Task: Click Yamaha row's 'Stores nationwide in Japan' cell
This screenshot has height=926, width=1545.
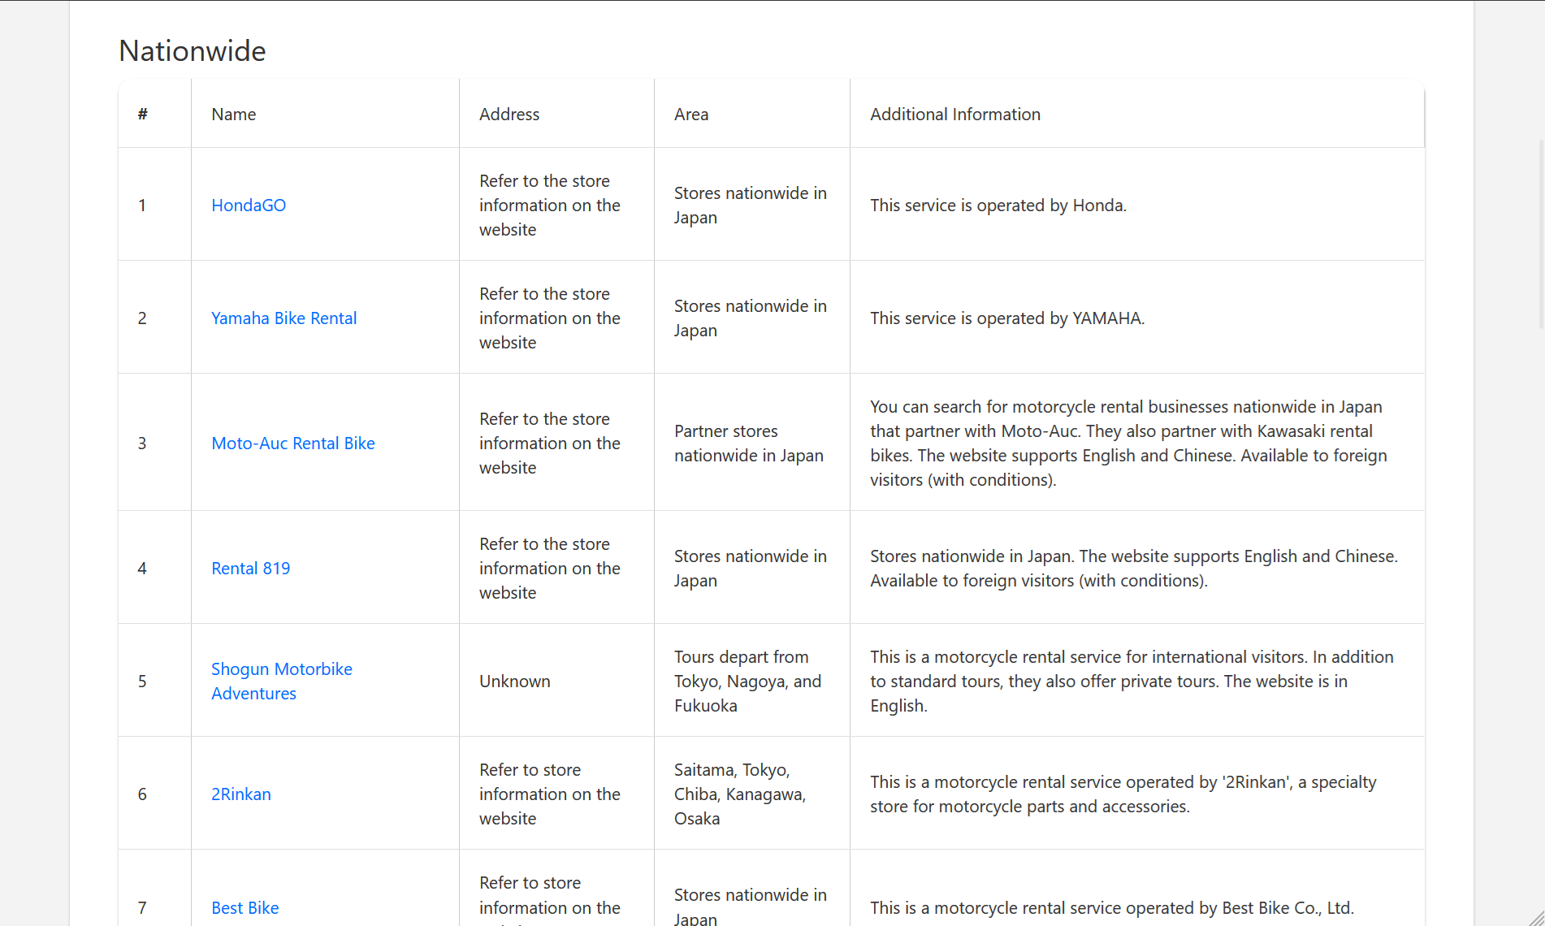Action: 751,318
